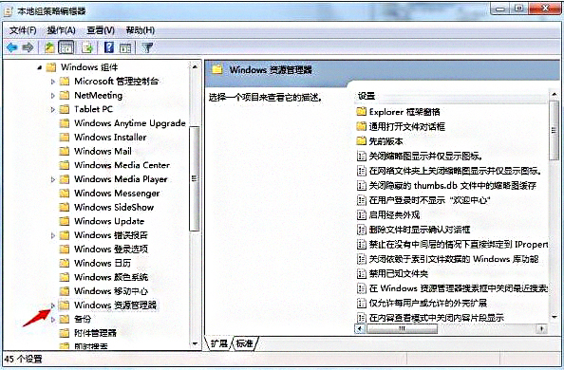The image size is (564, 370).
Task: Expand the Tablet PC tree node
Action: coord(53,109)
